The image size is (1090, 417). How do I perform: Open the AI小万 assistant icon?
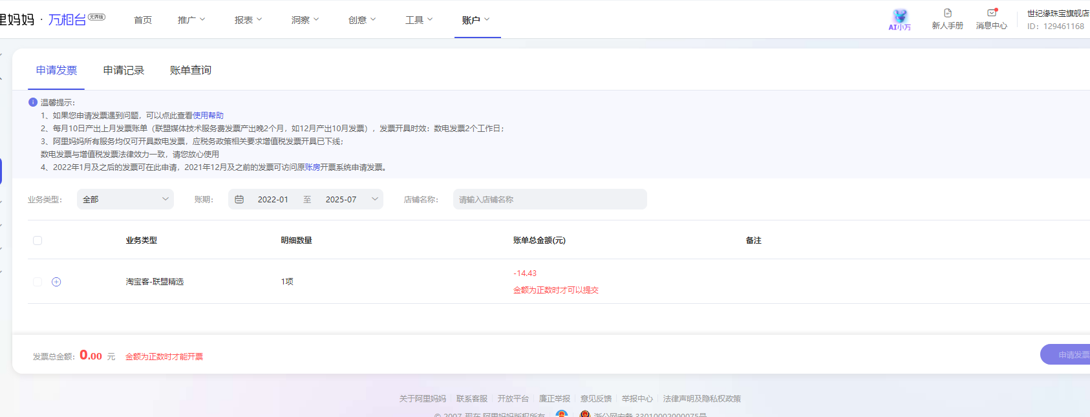(899, 19)
